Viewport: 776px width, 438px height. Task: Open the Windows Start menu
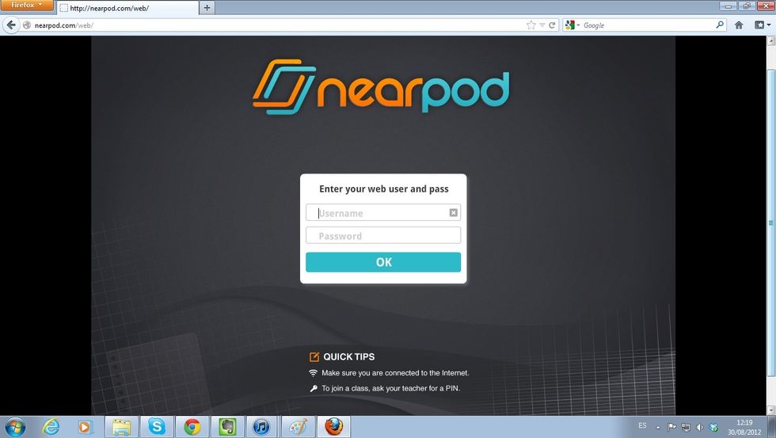pyautogui.click(x=15, y=427)
